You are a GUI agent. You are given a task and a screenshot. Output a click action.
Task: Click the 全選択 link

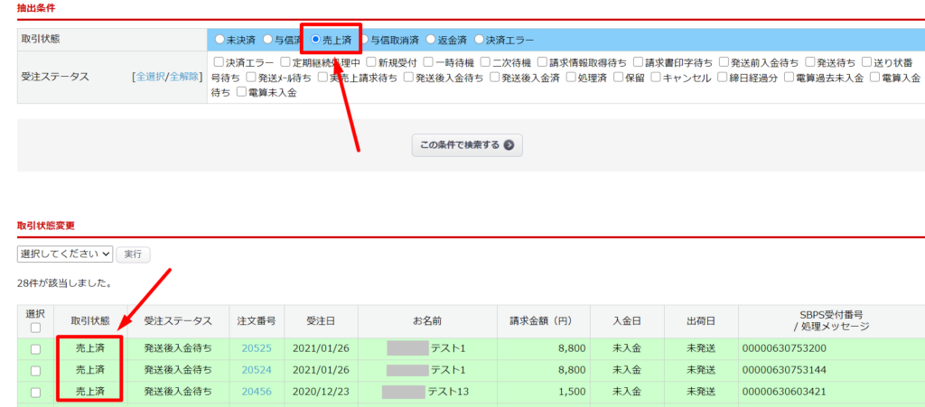coord(151,78)
